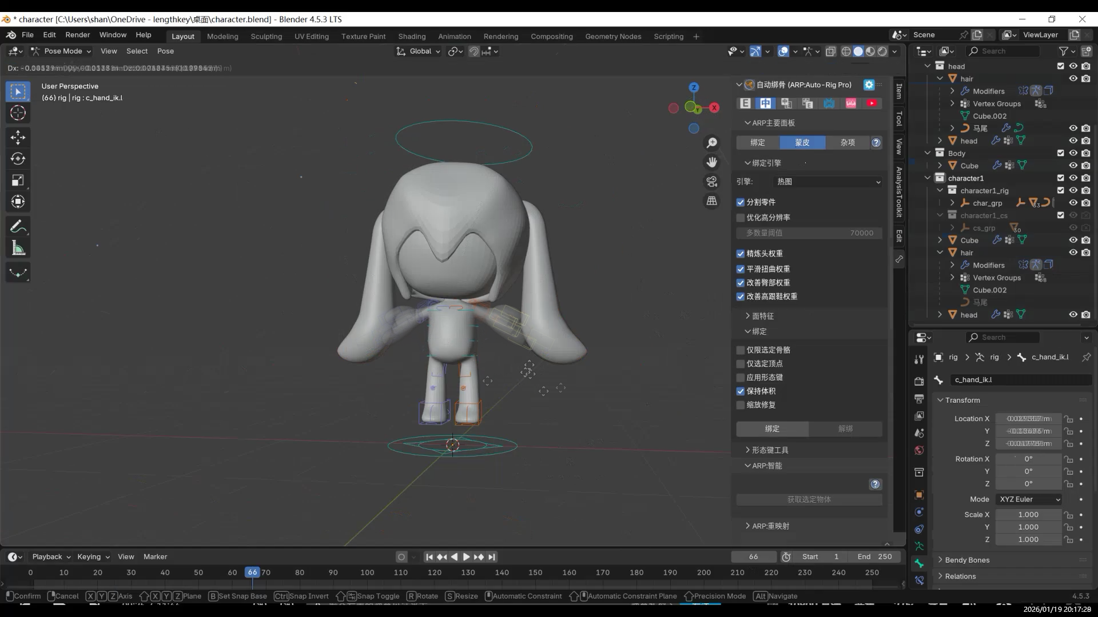
Task: Click the Cursor tool icon
Action: coord(18,113)
